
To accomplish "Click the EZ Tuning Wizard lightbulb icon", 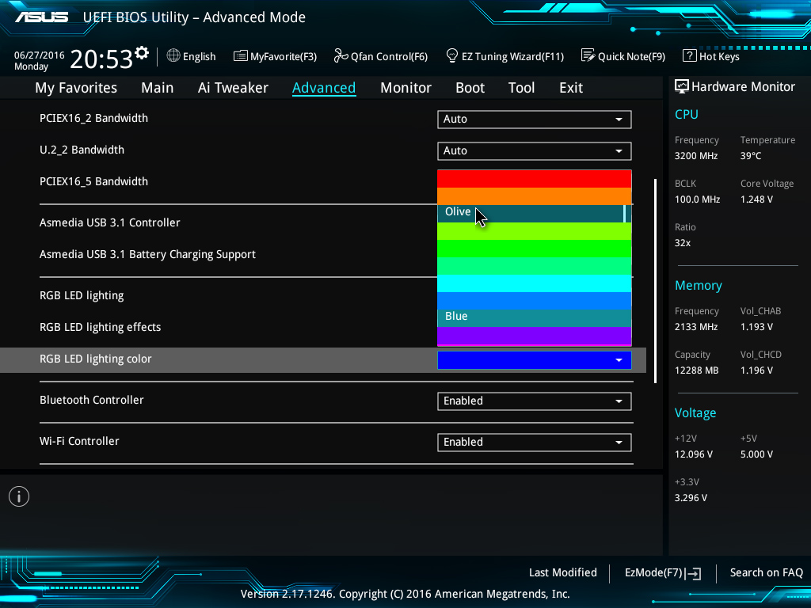I will 451,55.
